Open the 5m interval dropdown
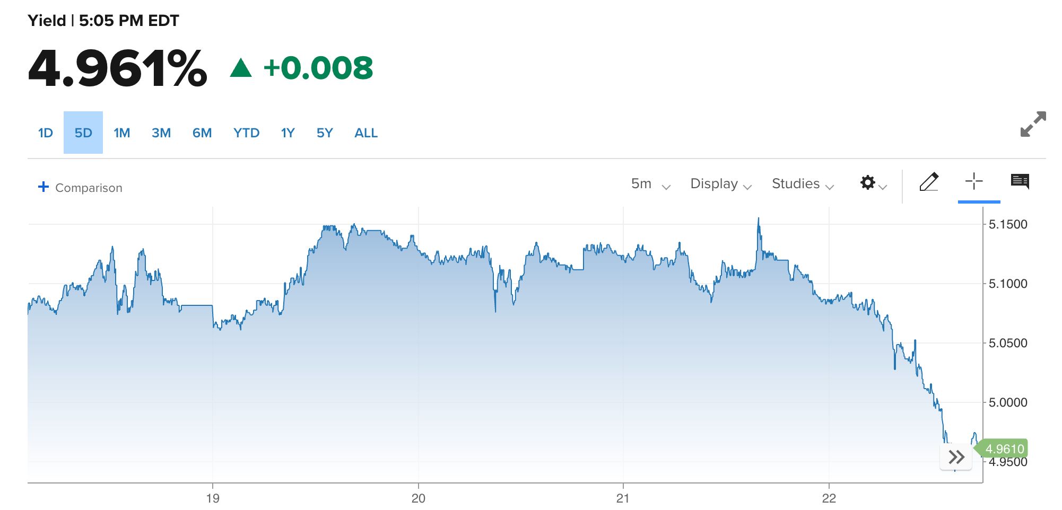The height and width of the screenshot is (510, 1062). pos(651,184)
